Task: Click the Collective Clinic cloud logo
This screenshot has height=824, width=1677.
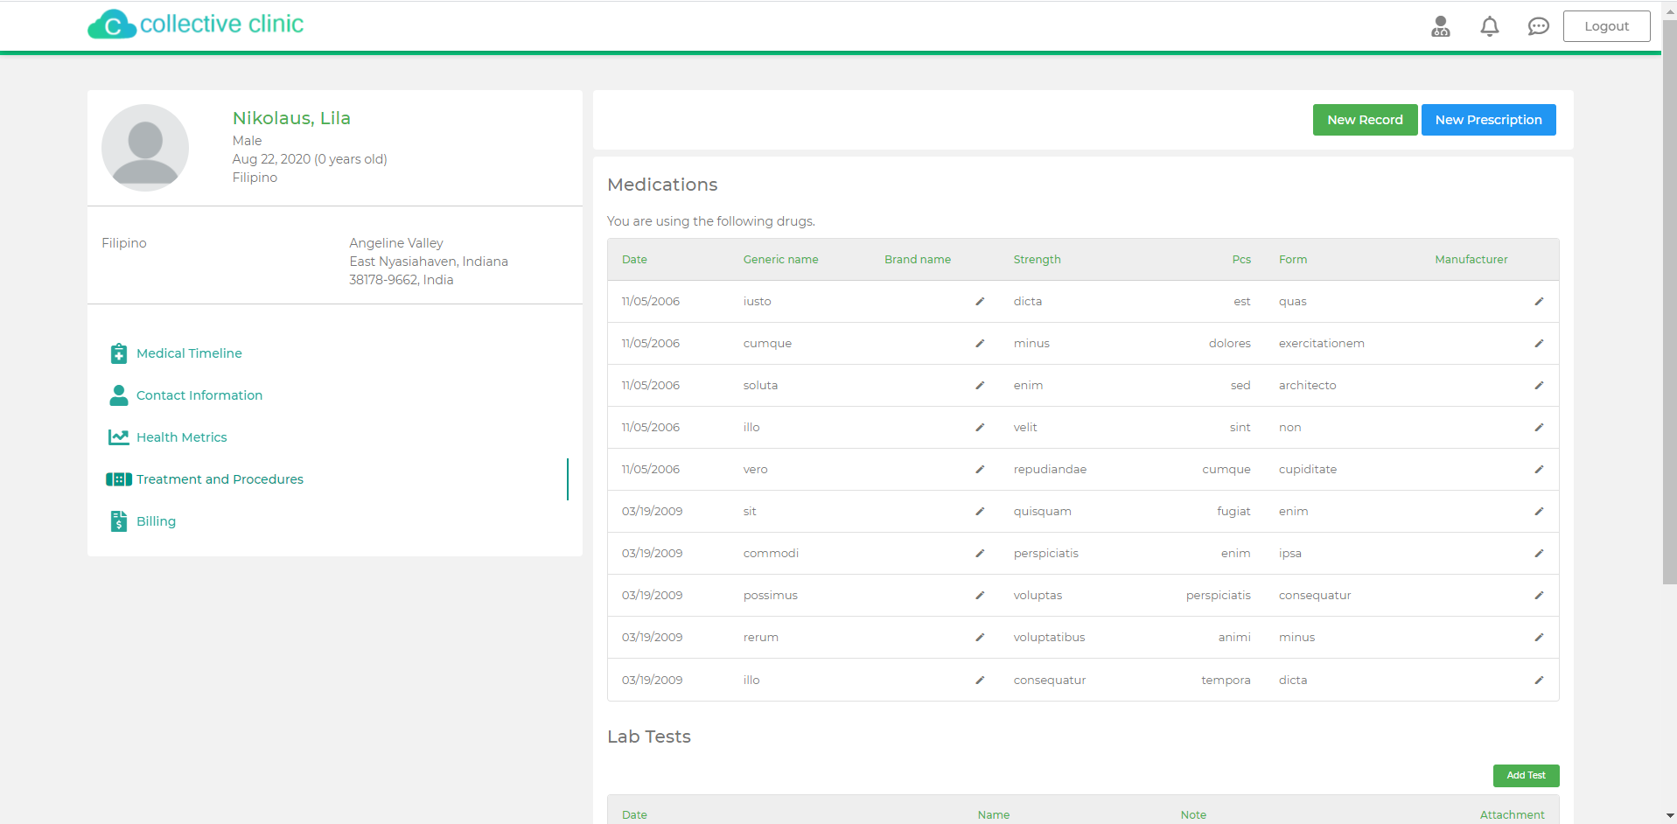Action: 112,24
